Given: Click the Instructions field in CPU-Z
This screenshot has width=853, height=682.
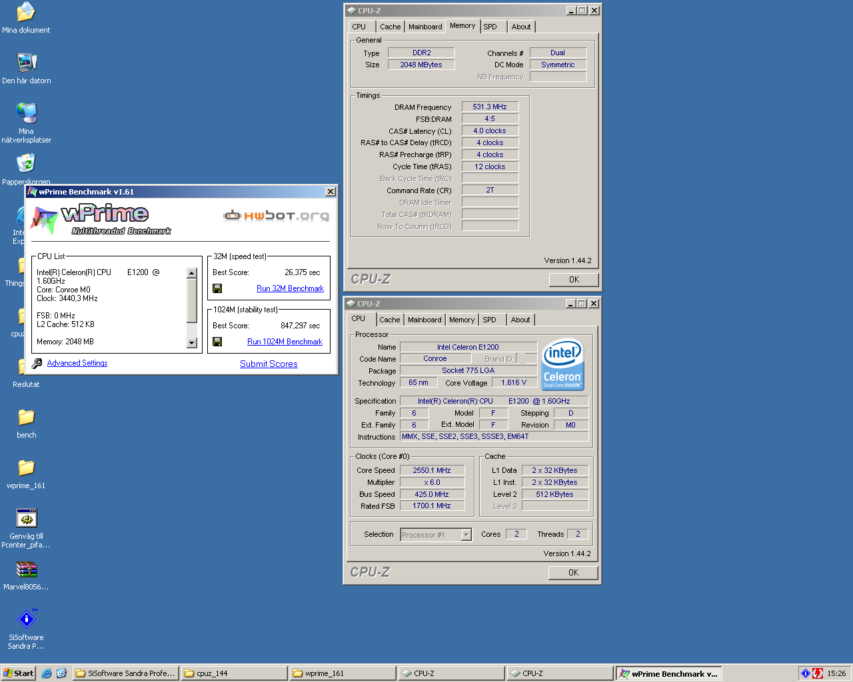Looking at the screenshot, I should click(x=494, y=436).
